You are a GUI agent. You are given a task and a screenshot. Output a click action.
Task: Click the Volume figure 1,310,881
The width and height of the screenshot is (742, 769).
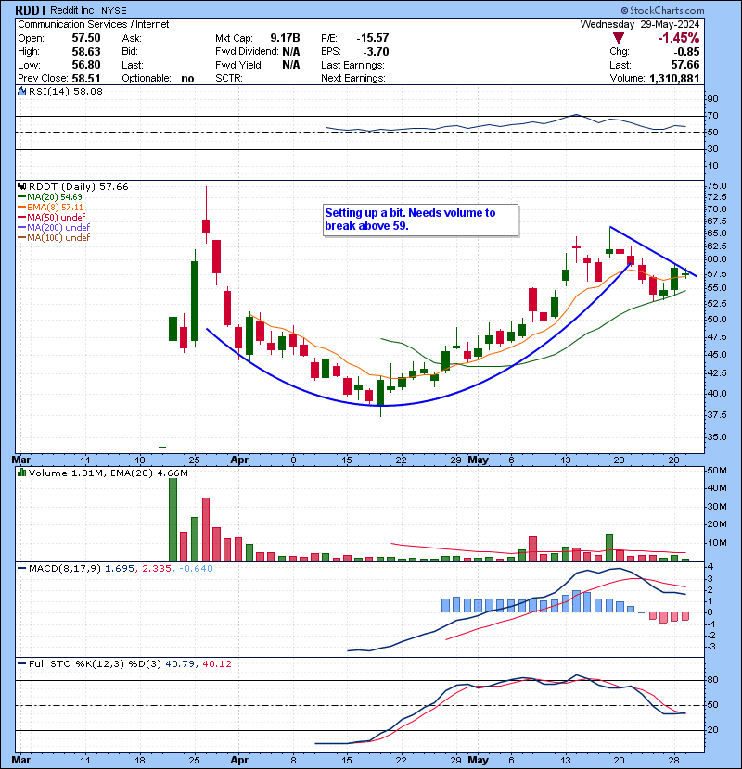coord(674,78)
